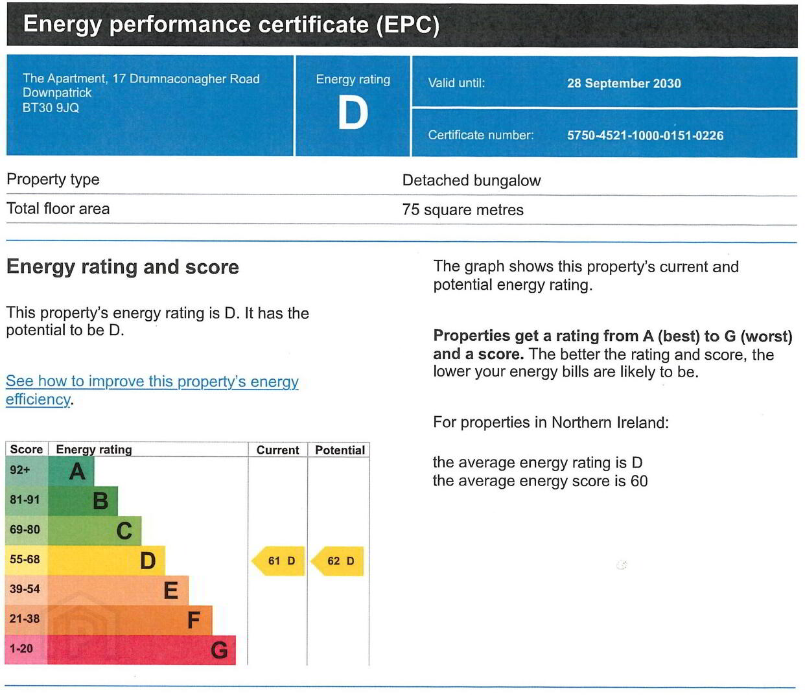The width and height of the screenshot is (805, 700).
Task: Select the yellow D rating bar
Action: pos(106,560)
